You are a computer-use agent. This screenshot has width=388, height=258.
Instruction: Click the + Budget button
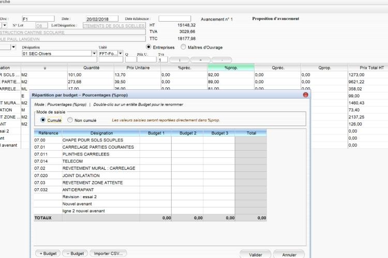point(48,253)
